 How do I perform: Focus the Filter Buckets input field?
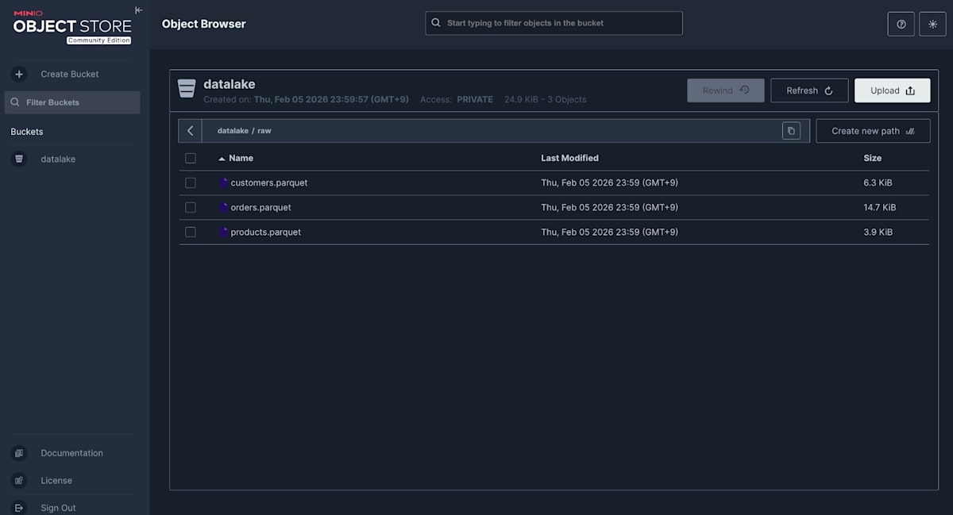(73, 102)
